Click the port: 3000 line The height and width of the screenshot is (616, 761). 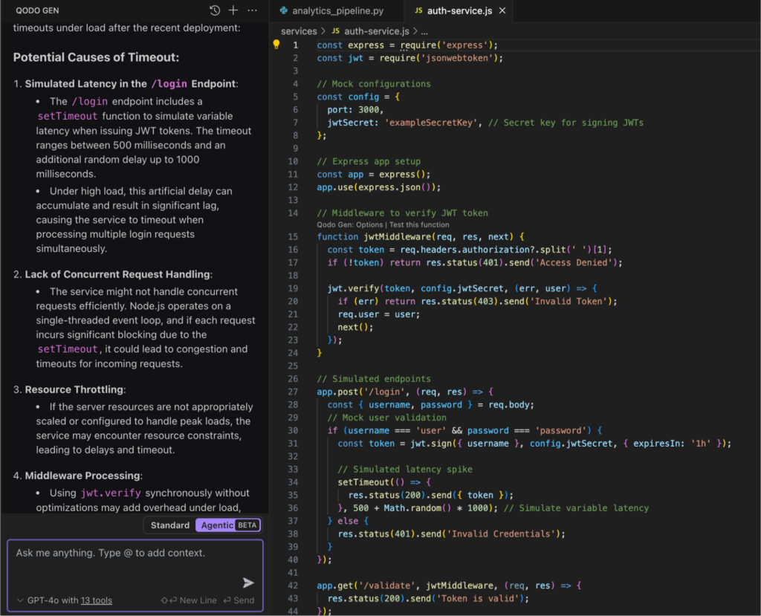[x=355, y=110]
